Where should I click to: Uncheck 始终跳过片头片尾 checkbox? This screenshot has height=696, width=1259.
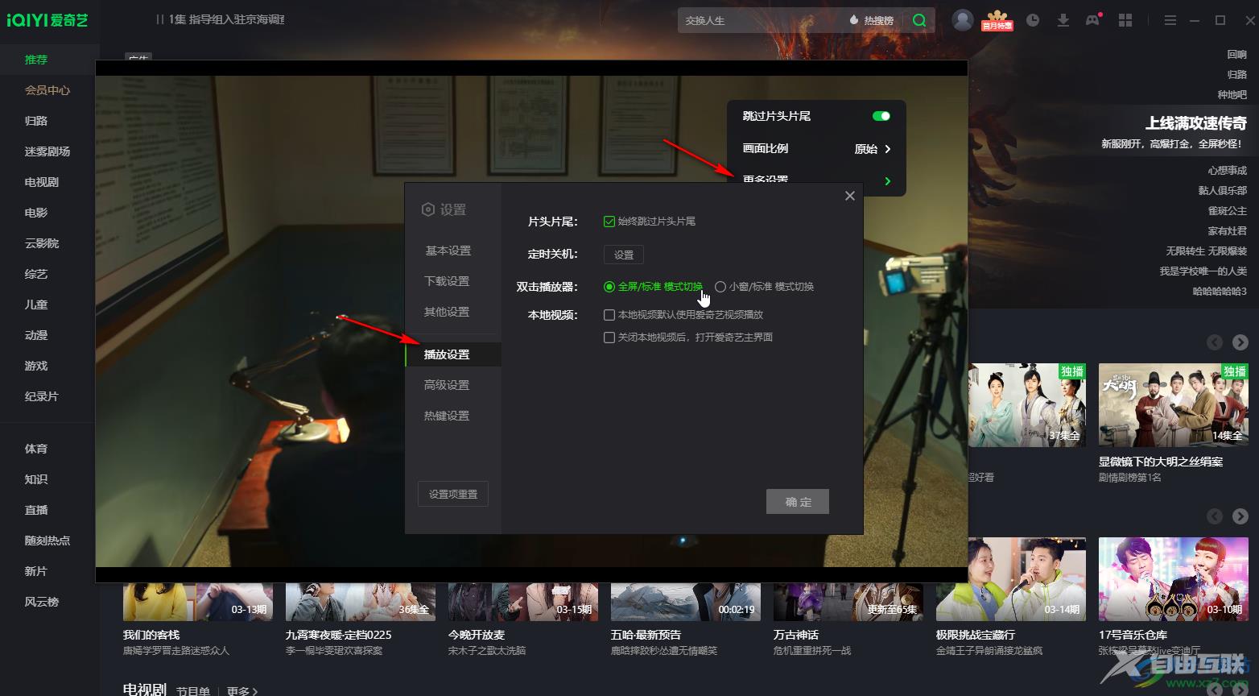(609, 222)
